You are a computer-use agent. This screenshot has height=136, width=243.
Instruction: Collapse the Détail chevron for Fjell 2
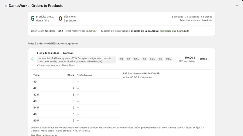[205, 59]
